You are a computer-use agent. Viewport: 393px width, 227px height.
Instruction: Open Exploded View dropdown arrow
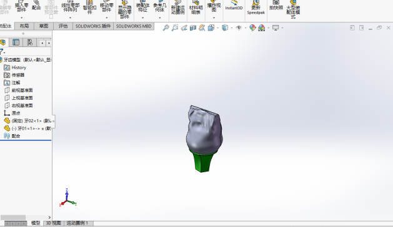[x=214, y=17]
